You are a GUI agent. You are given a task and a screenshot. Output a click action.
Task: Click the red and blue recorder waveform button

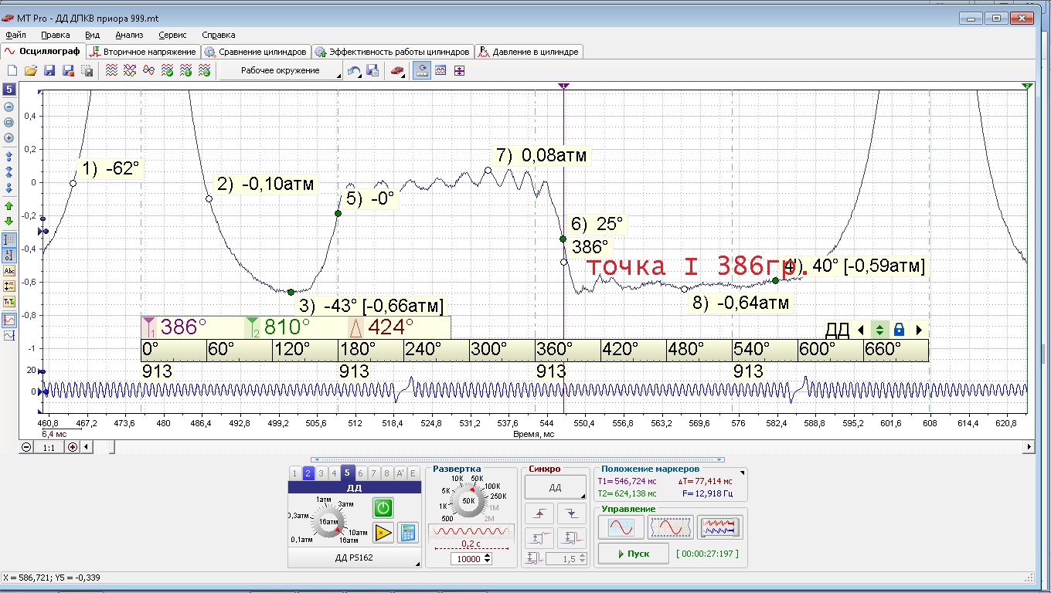click(x=720, y=527)
